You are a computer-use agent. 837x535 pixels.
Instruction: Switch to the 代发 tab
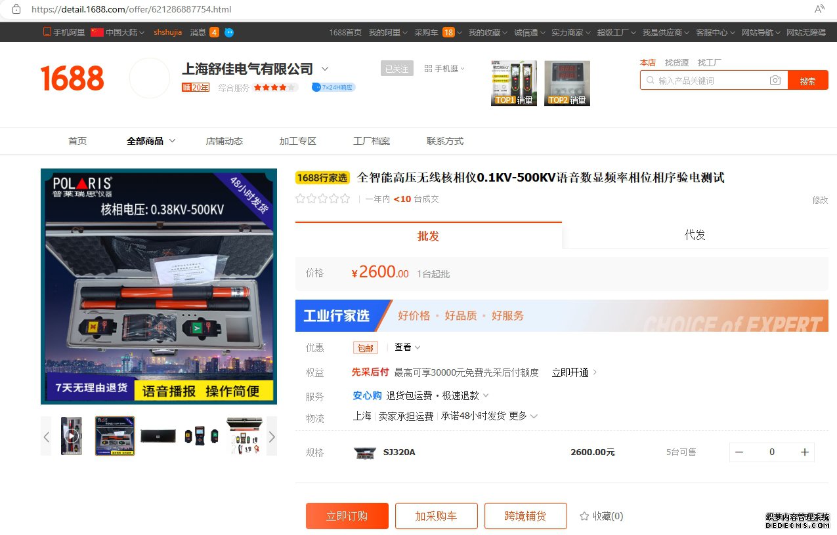(694, 235)
